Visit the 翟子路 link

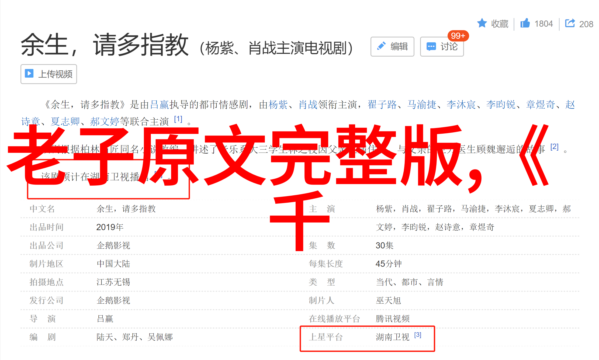tap(382, 105)
